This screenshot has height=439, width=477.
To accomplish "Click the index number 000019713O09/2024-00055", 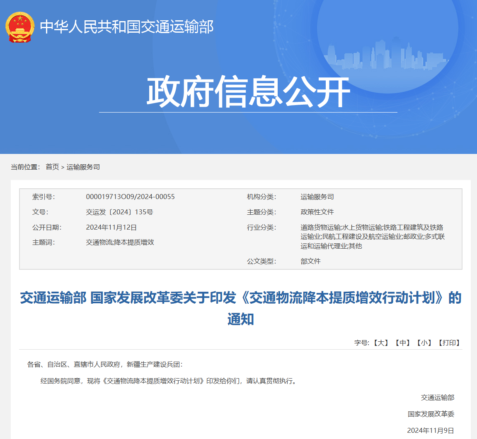I will click(130, 197).
